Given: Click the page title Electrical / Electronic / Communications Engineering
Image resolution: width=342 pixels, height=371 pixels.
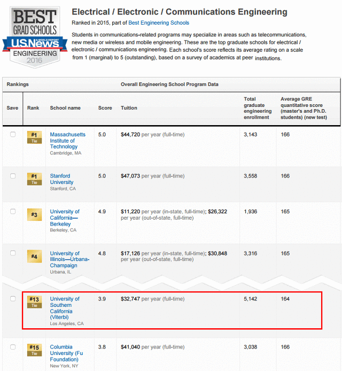Looking at the screenshot, I should (180, 12).
